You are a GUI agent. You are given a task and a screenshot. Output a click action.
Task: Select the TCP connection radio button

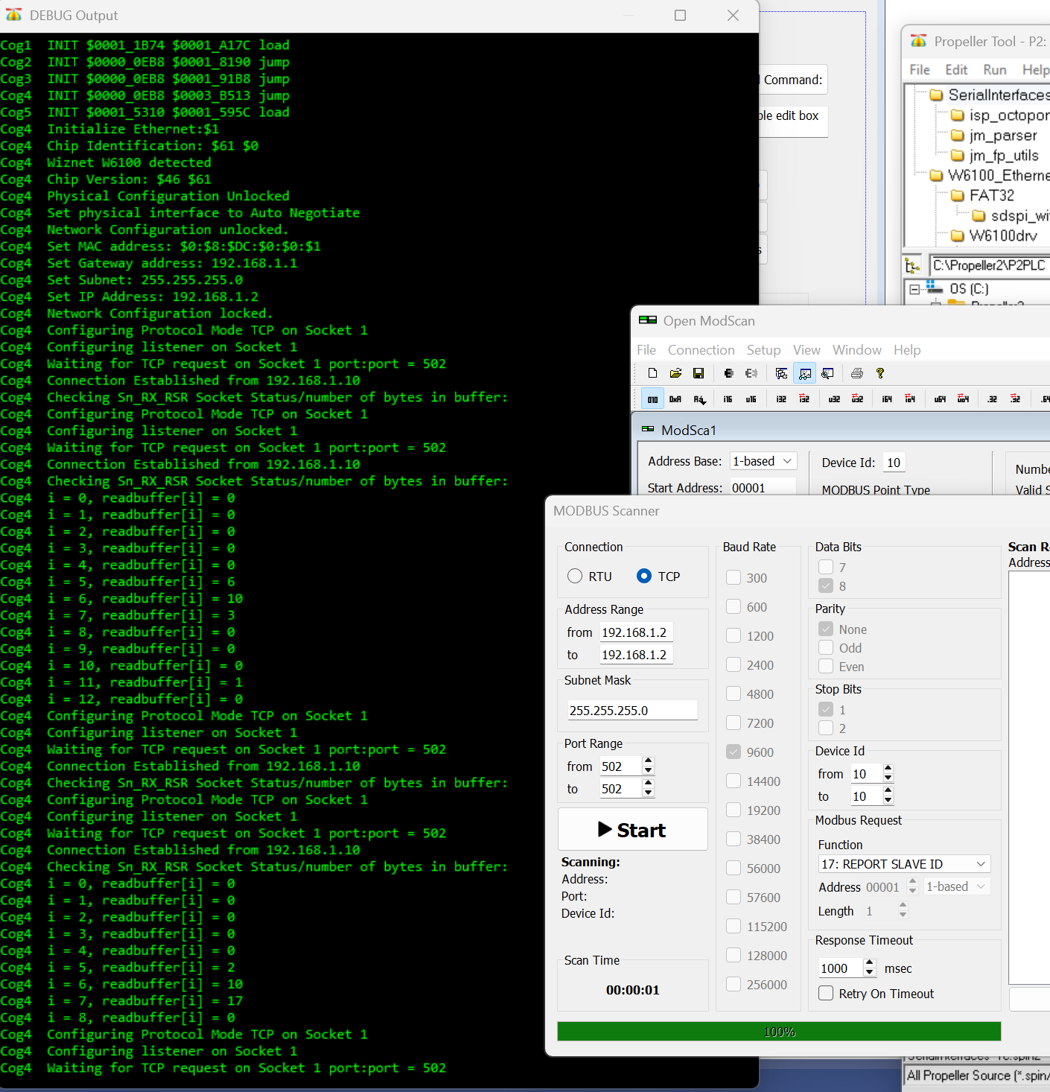[x=644, y=576]
